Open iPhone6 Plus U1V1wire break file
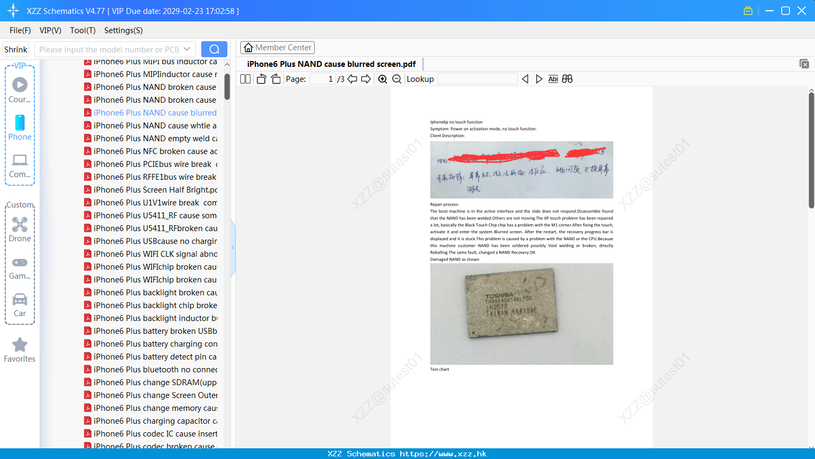This screenshot has width=815, height=459. 150,203
